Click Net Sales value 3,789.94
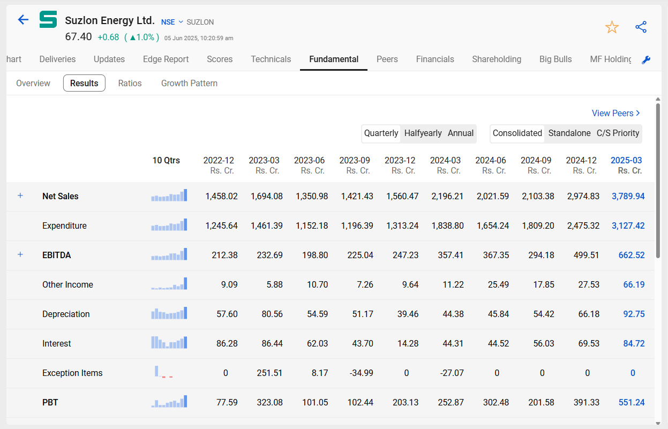The image size is (668, 429). click(628, 196)
